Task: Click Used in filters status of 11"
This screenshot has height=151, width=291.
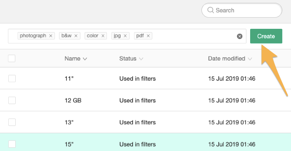Action: point(137,79)
